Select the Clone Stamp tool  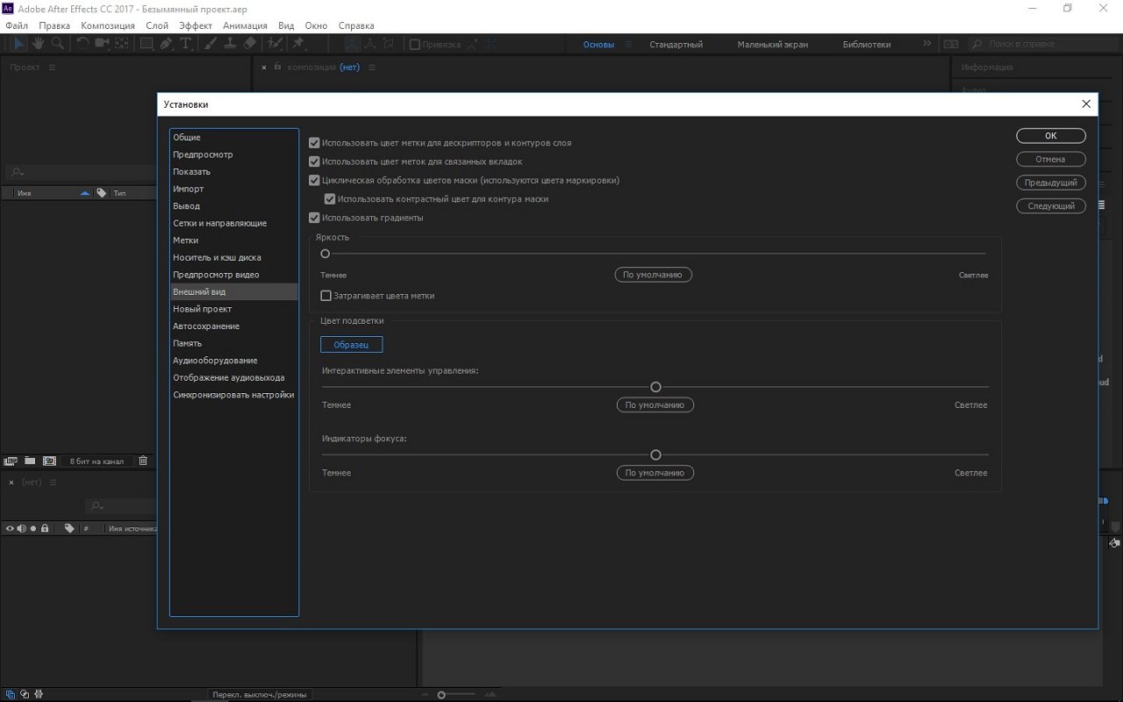pyautogui.click(x=230, y=43)
